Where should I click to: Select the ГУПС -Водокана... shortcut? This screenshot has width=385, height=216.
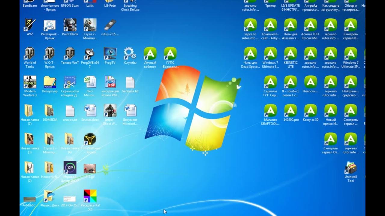click(x=170, y=53)
